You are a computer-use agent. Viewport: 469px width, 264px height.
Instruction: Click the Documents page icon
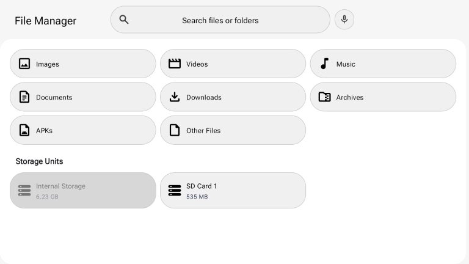click(24, 97)
